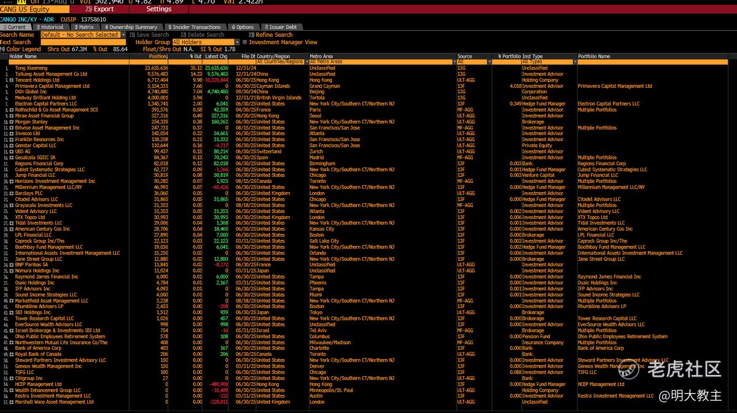
Task: Enable Investment Manager View checkbox
Action: 244,42
